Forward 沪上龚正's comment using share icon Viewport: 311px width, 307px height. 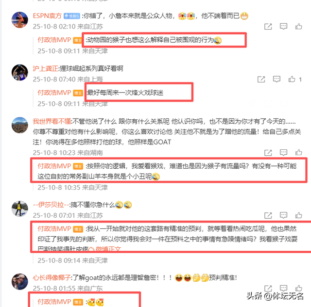(261, 80)
